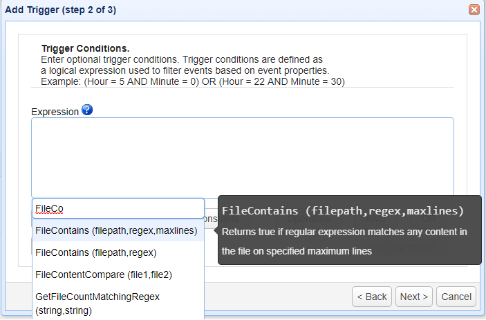Go back with the < Back button
This screenshot has width=486, height=320.
coord(372,297)
